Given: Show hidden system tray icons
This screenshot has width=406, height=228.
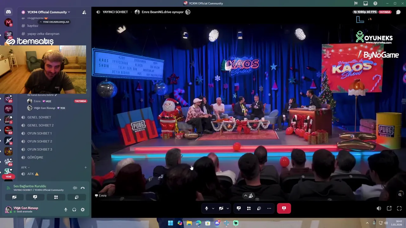Looking at the screenshot, I should click(x=367, y=223).
